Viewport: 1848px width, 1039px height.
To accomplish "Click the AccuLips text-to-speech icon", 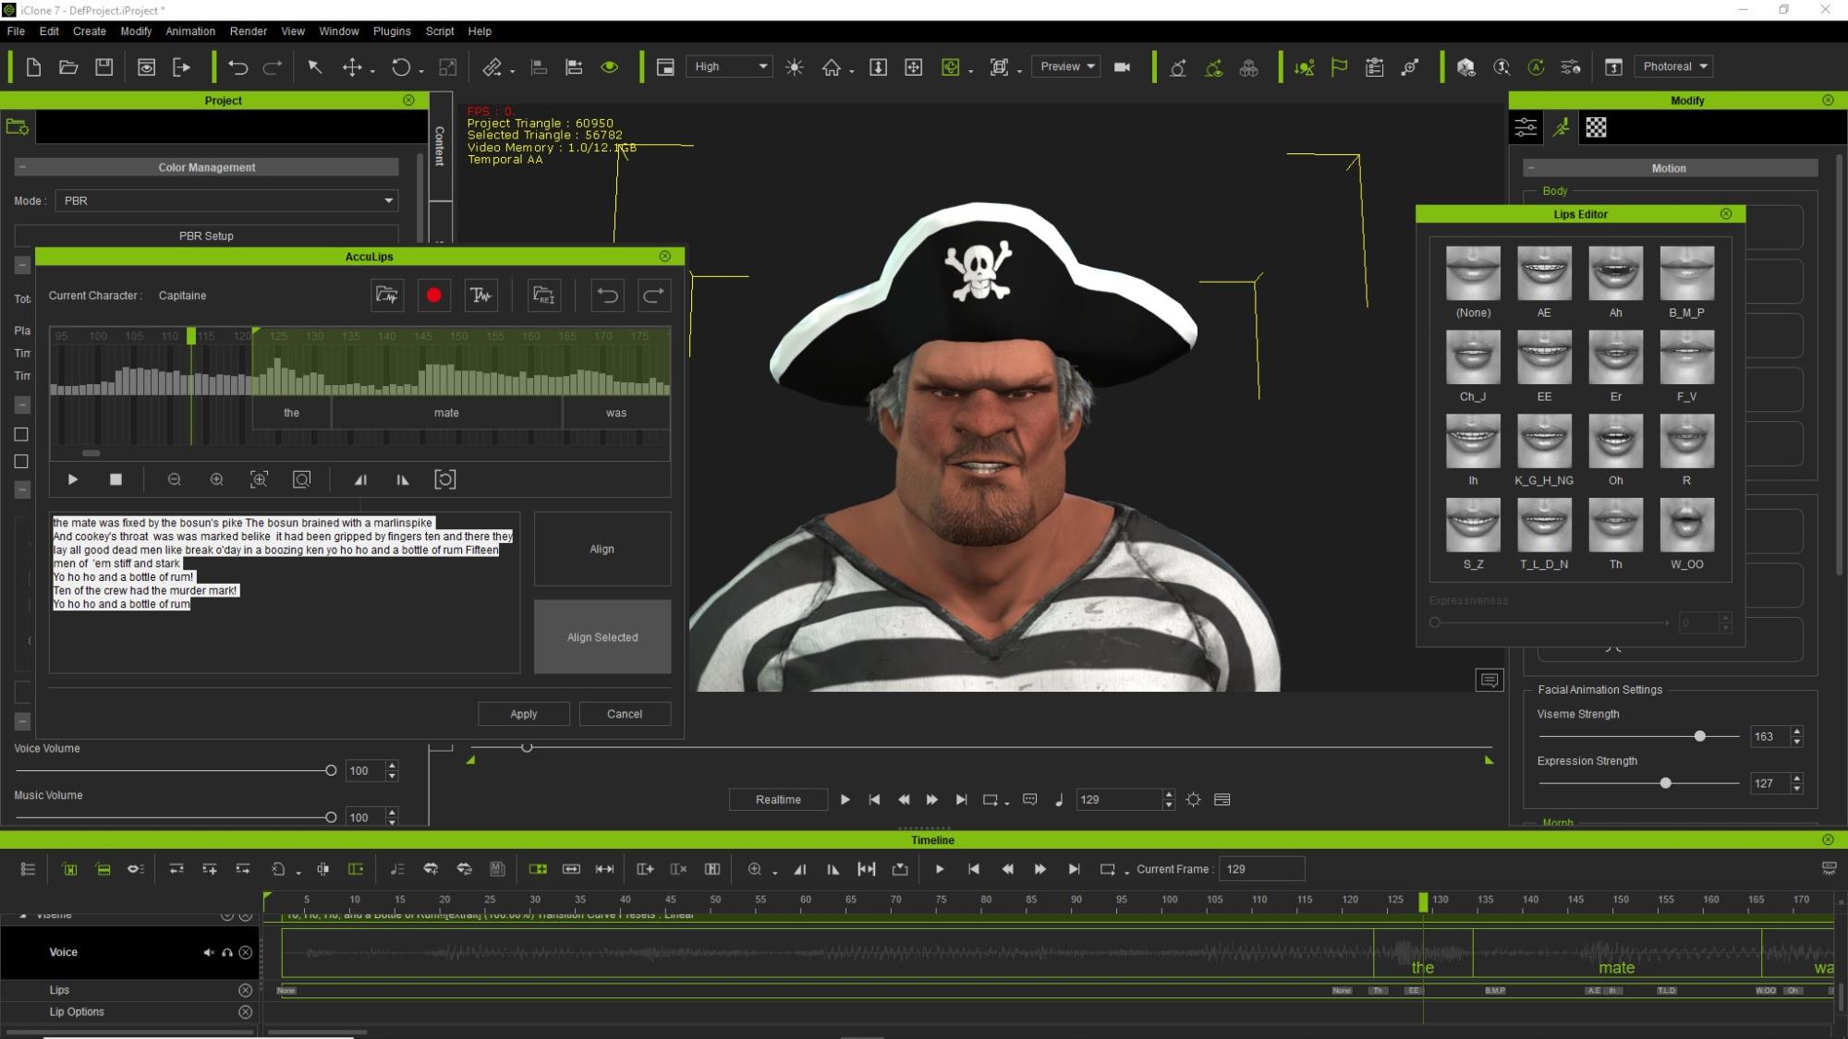I will [480, 296].
